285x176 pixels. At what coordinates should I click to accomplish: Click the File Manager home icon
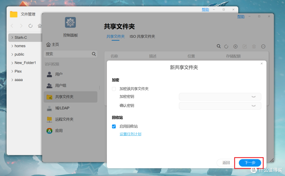click(x=40, y=26)
